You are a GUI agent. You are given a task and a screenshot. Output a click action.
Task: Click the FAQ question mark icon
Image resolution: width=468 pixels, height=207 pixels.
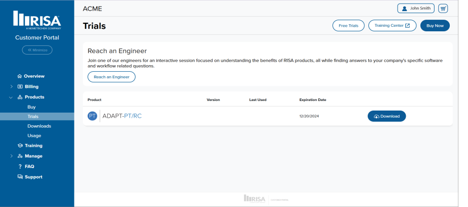pos(20,166)
